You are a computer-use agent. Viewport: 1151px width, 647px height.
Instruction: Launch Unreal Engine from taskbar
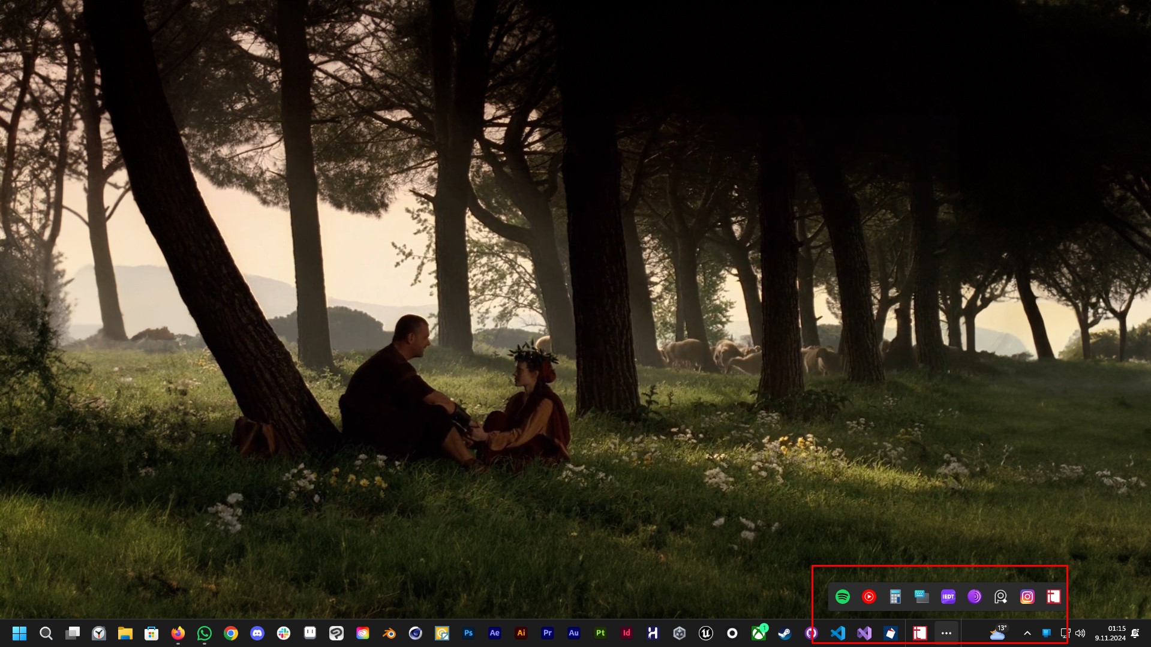tap(705, 633)
